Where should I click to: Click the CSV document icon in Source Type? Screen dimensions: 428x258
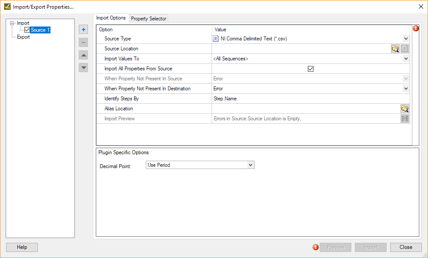(x=216, y=39)
